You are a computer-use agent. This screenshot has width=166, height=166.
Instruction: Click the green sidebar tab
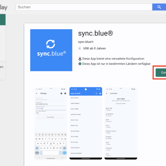pyautogui.click(x=3, y=20)
